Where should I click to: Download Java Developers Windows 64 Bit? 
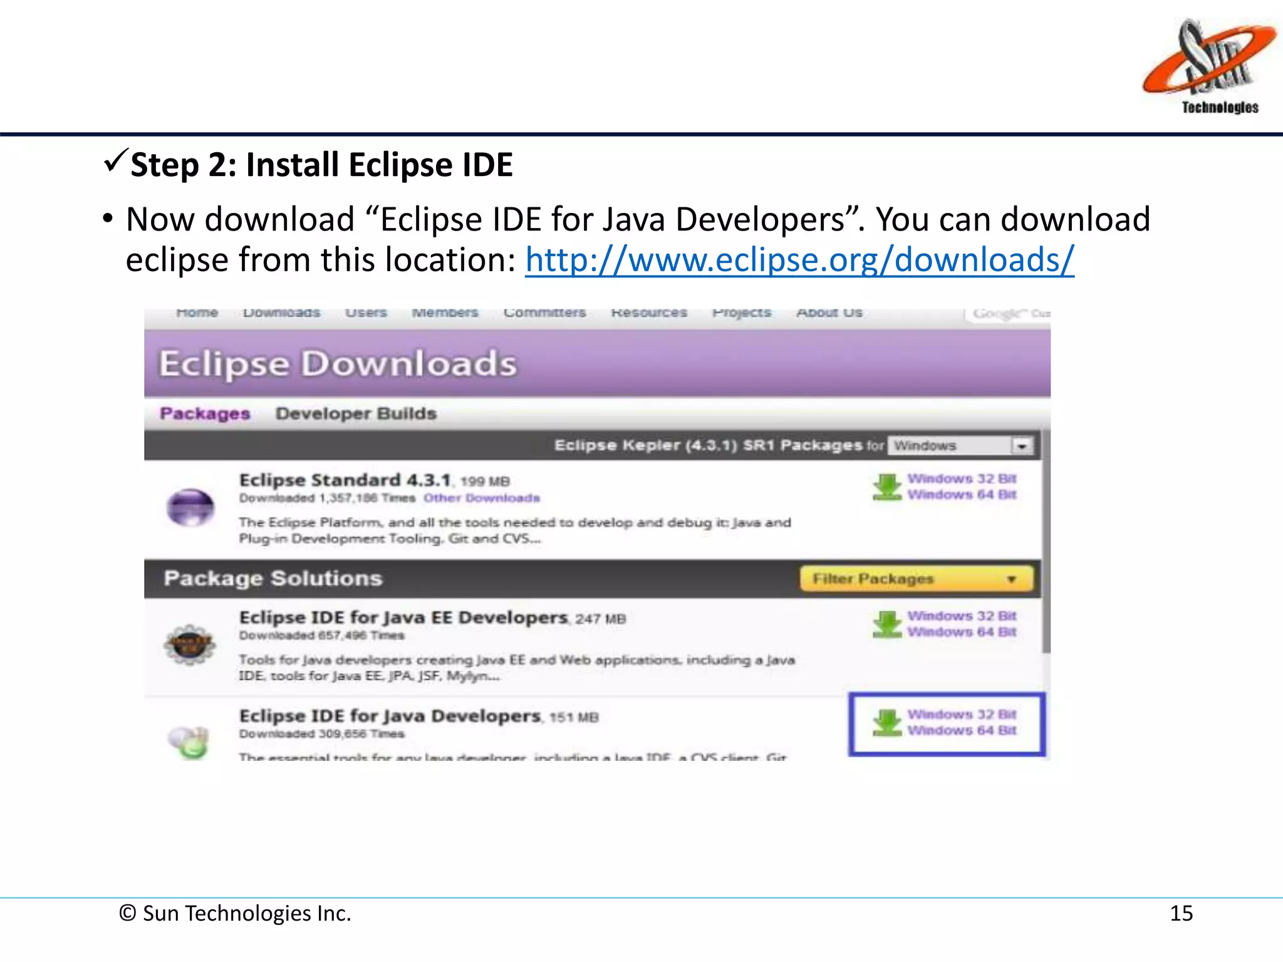coord(962,730)
